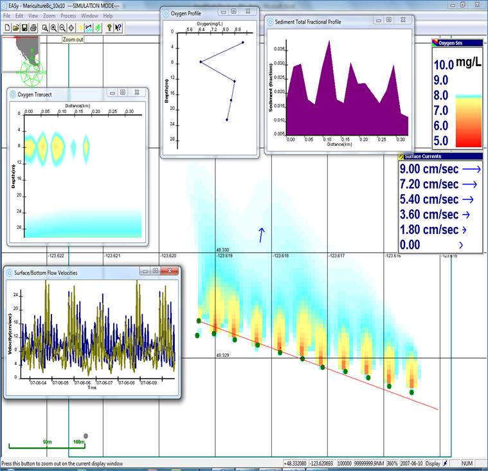Click the New document toolbar icon
Screen dimensions: 488x471
click(7, 28)
